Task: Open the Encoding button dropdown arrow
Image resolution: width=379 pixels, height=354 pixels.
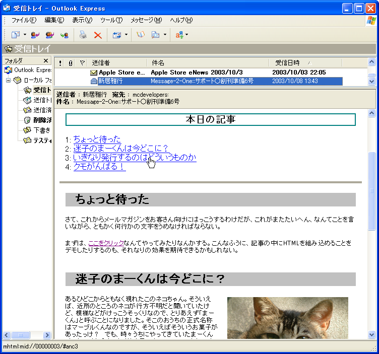Action: point(187,35)
